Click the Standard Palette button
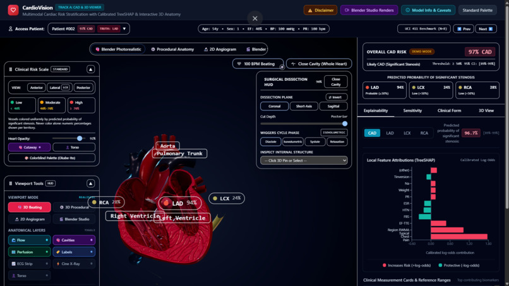Screen dimensions: 509x286 tap(477, 10)
